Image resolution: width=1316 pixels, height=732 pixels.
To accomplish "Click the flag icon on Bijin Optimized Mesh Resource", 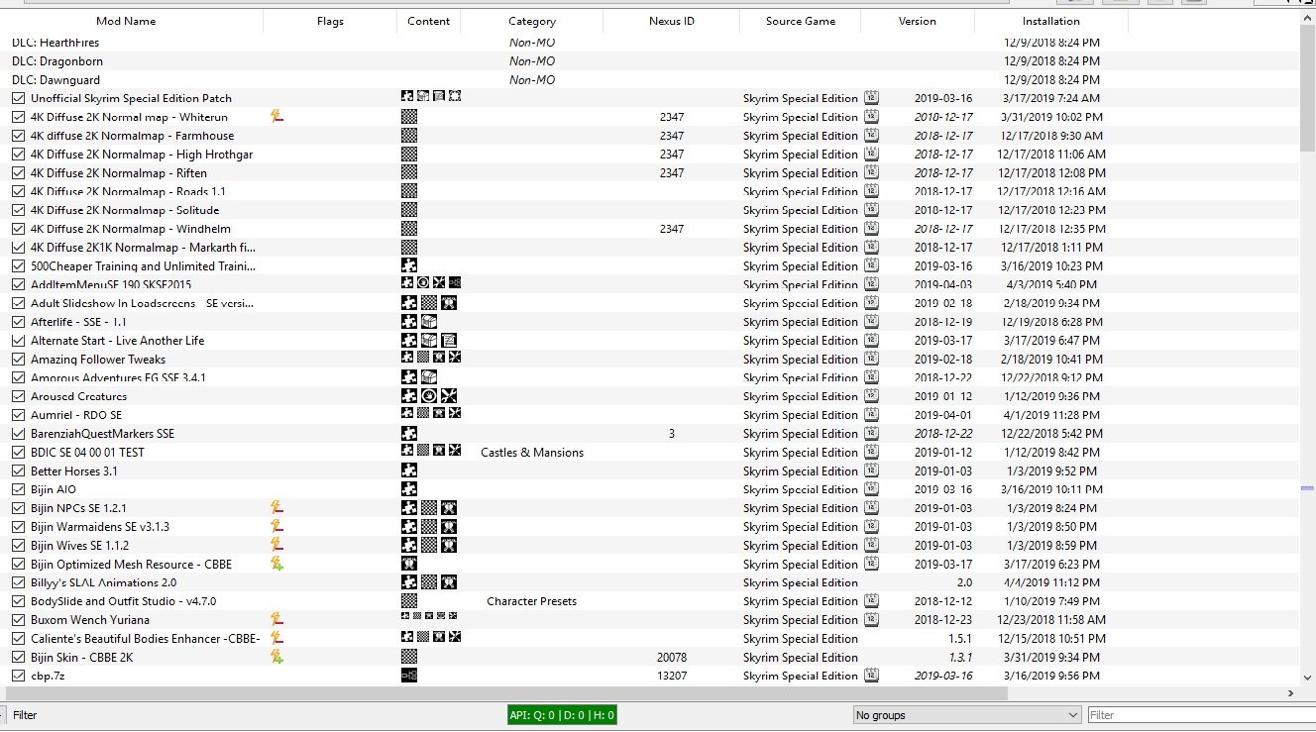I will point(277,565).
